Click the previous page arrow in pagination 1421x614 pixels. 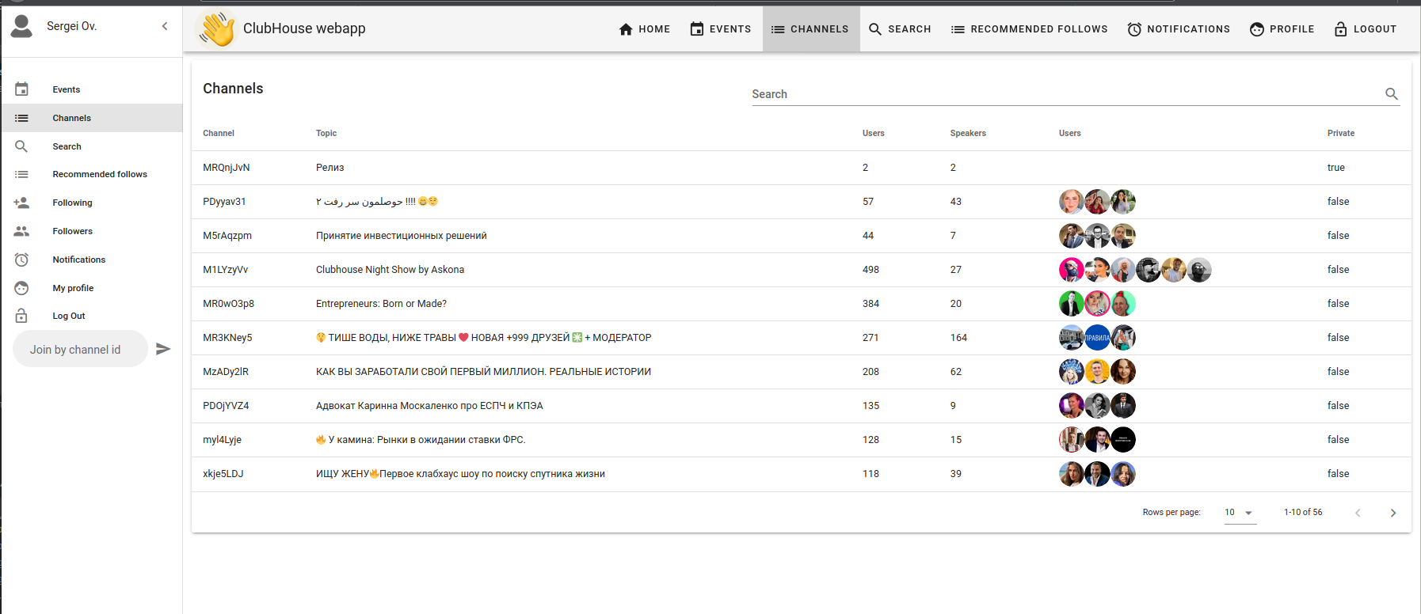(1358, 513)
